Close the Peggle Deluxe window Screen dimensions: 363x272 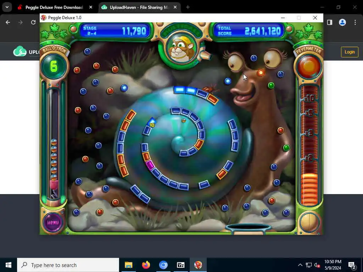[315, 18]
